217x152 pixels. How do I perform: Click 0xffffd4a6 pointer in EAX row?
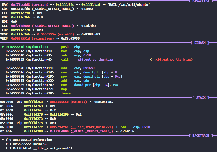(91, 5)
